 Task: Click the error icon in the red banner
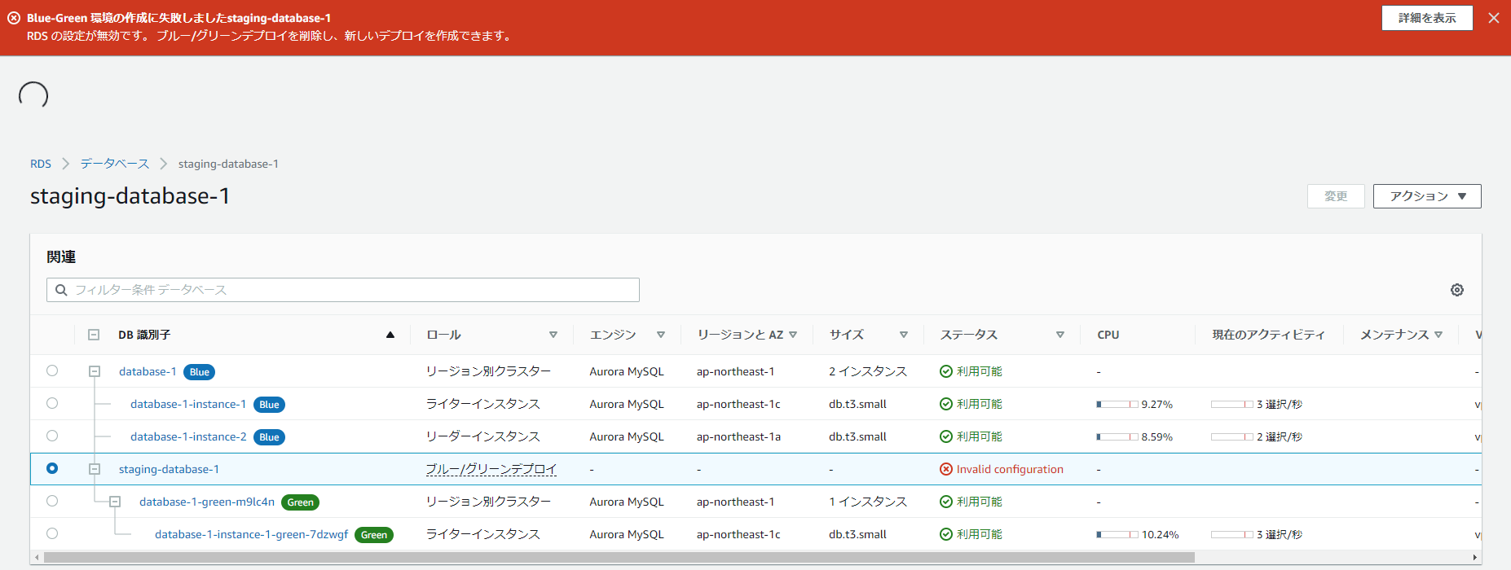coord(14,18)
